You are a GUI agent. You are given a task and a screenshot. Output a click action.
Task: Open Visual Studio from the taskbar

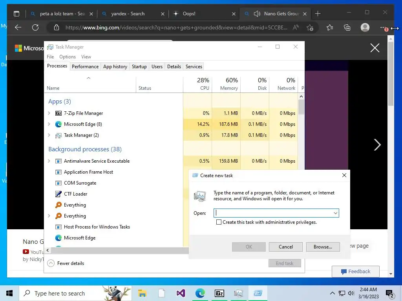pyautogui.click(x=181, y=293)
